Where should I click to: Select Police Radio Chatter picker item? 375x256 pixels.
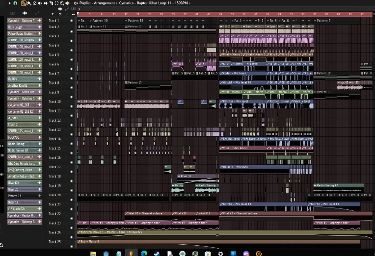25,33
